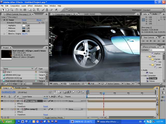Select the Selection arrow tool

3,10
